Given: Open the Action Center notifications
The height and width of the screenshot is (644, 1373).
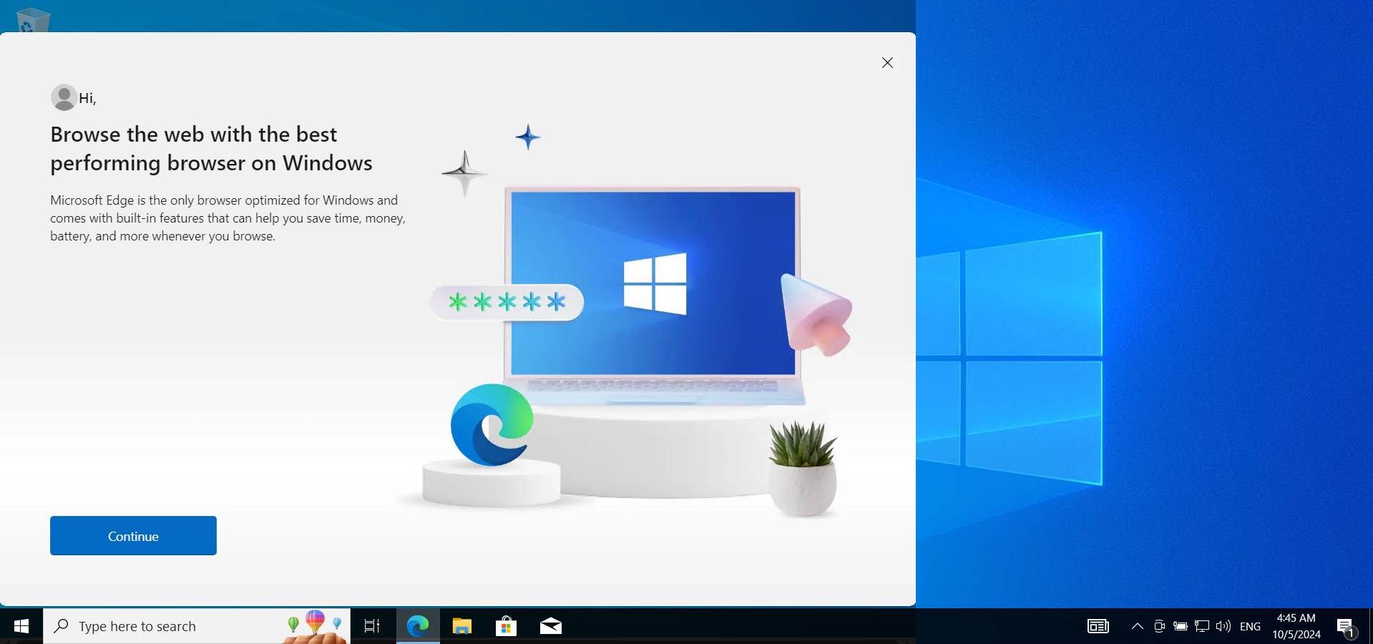Looking at the screenshot, I should tap(1347, 627).
